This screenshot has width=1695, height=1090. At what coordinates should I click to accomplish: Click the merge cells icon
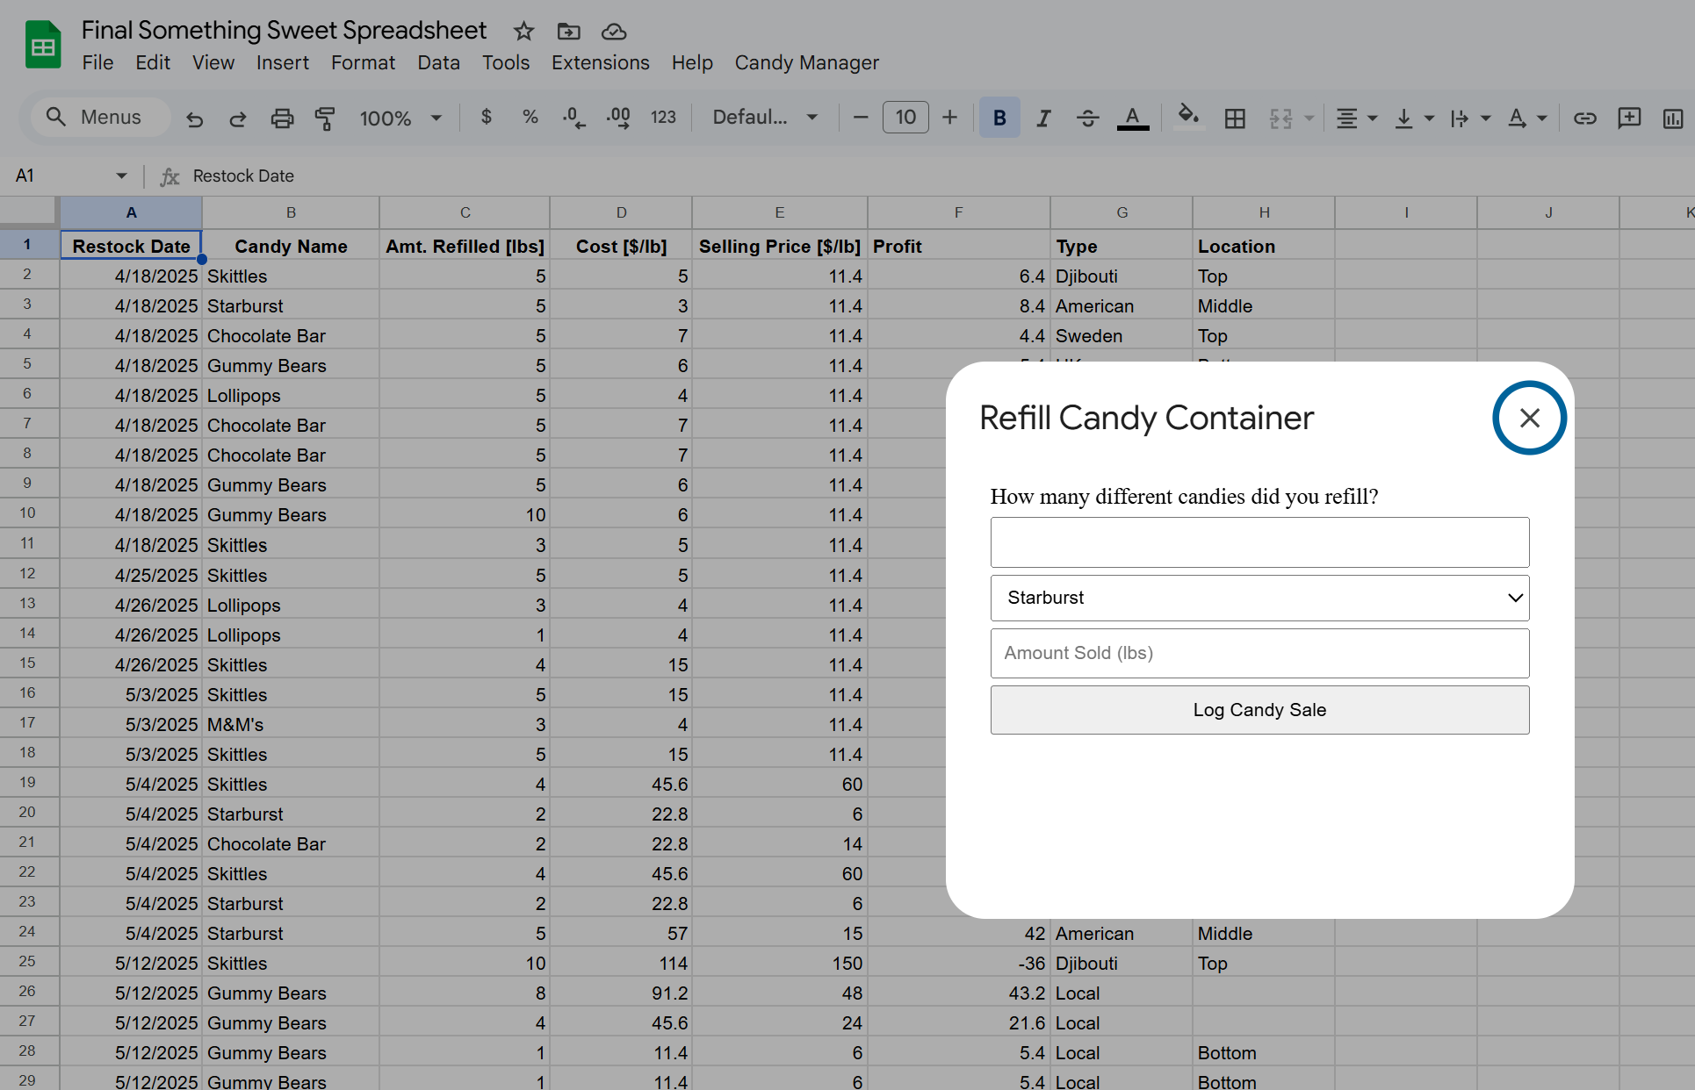click(1281, 118)
